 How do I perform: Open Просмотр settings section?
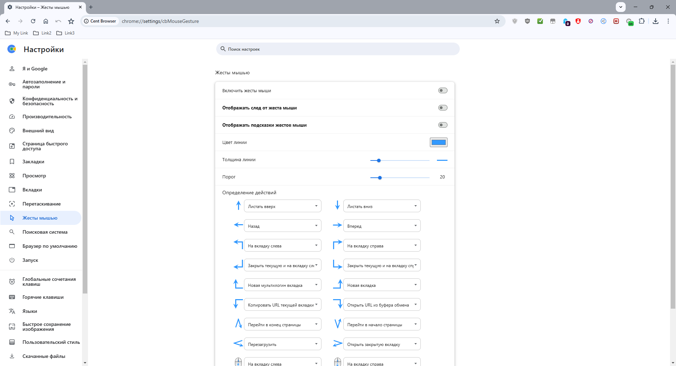[41, 176]
